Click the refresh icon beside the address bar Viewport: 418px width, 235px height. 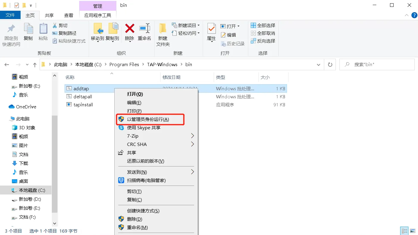(x=330, y=64)
